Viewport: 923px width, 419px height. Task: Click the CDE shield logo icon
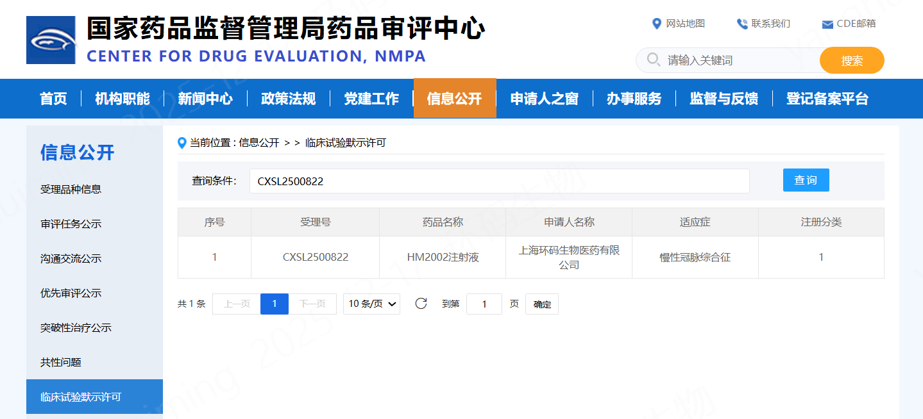[x=52, y=39]
